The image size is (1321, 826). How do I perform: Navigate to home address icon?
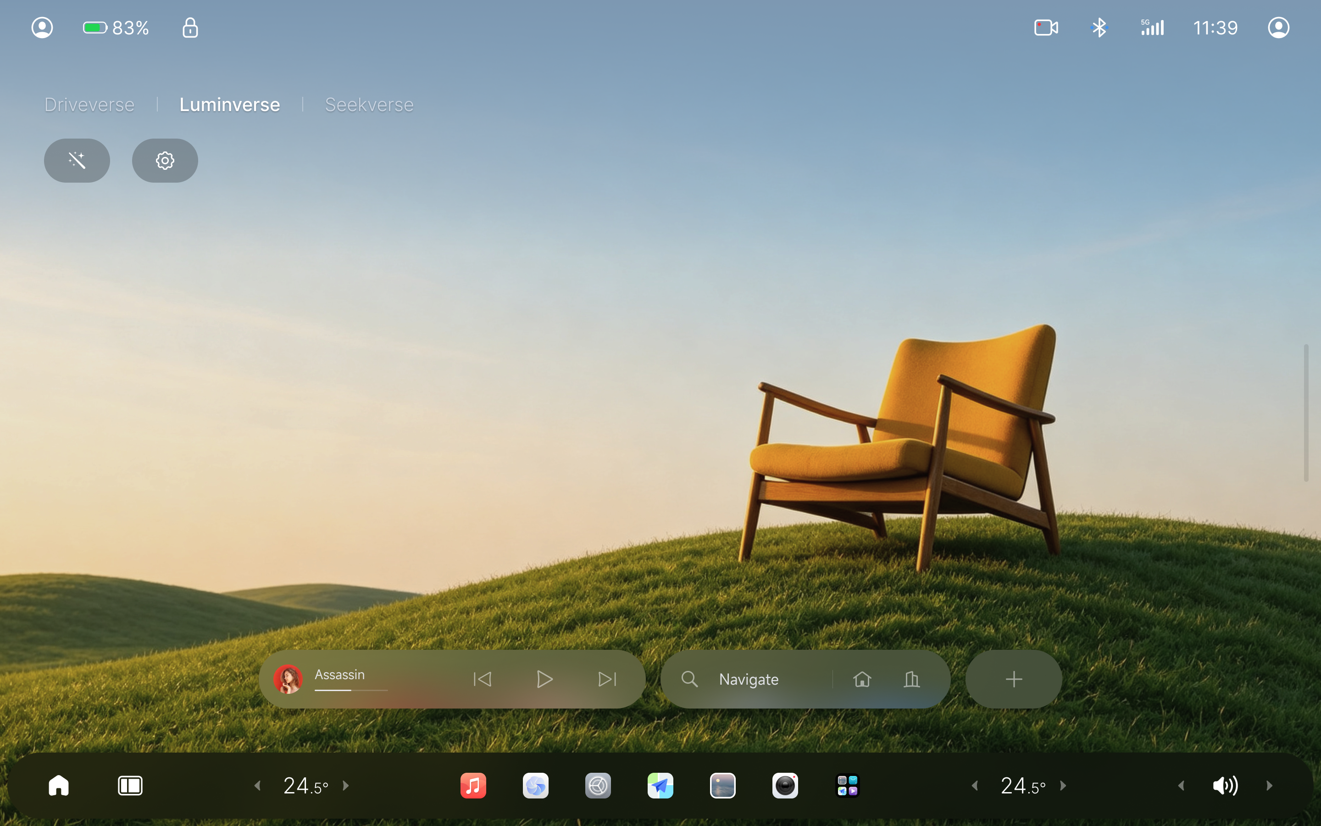pyautogui.click(x=862, y=679)
